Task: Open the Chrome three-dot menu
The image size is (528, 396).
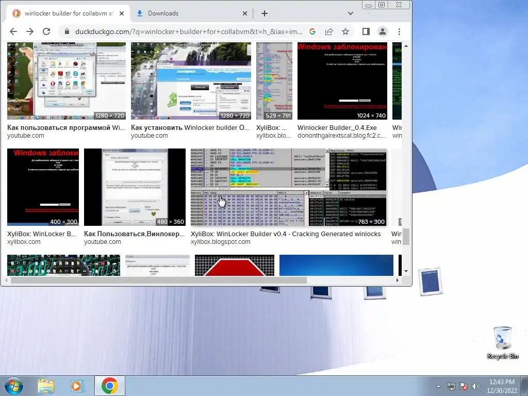Action: (x=400, y=31)
